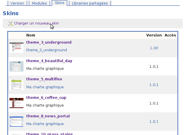Screen dimensions: 185x135
Task: Click the theme_4_beautiful_day preview thumbnail
Action: [x=16, y=66]
